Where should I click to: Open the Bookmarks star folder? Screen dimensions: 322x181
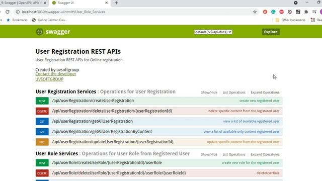tap(17, 20)
